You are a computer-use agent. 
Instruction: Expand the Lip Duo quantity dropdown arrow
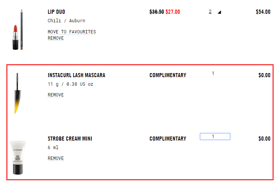(219, 12)
